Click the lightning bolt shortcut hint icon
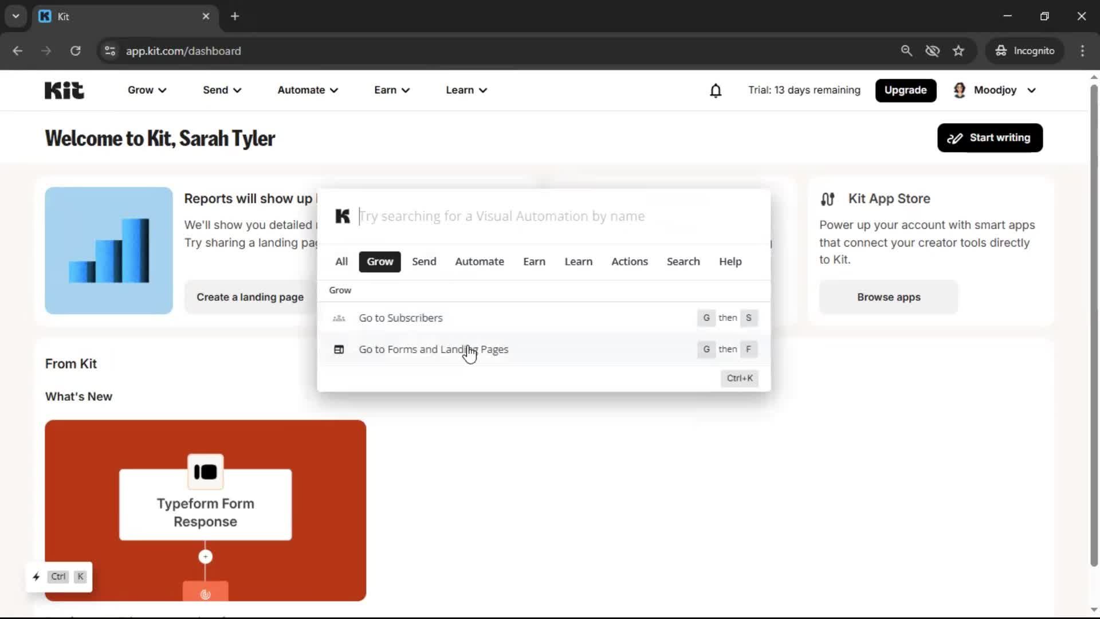Screen dimensions: 1100x619 (x=36, y=577)
